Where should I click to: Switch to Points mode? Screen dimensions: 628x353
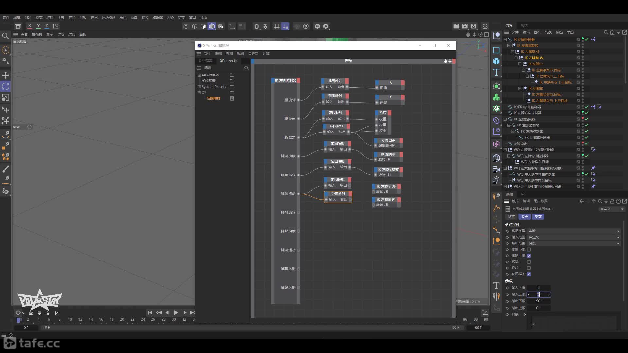pos(186,26)
